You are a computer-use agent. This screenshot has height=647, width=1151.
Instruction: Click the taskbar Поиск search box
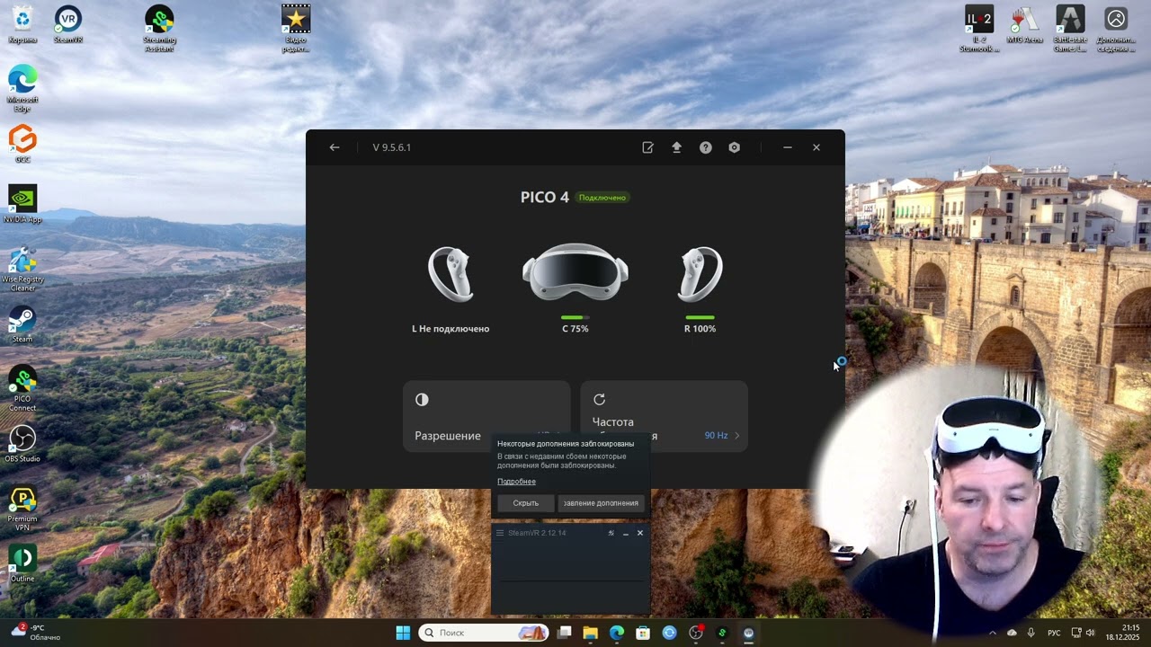[x=486, y=633]
